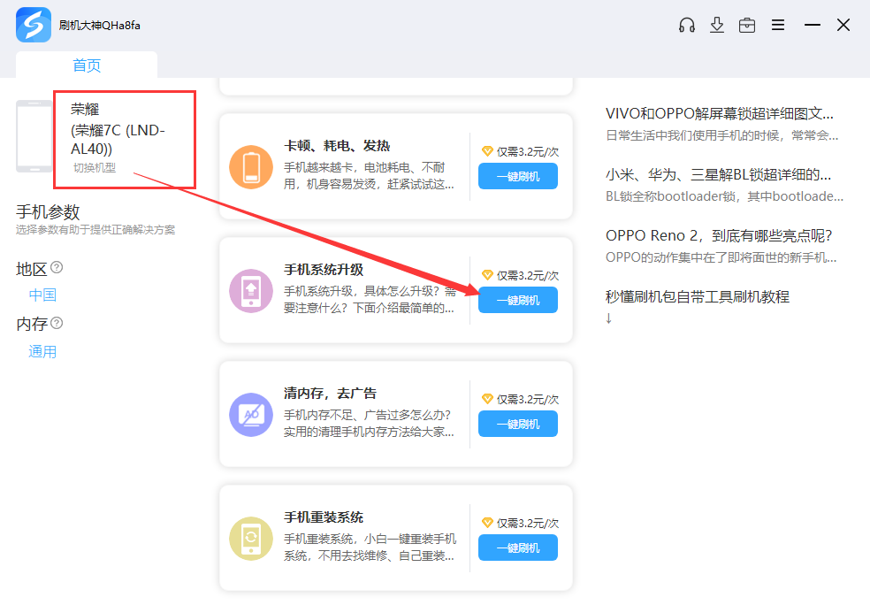Click the yellow reinstall system icon
Screen dimensions: 870x605
251,539
